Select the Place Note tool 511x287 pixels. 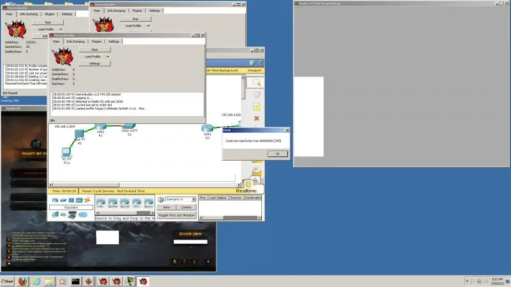pyautogui.click(x=257, y=107)
